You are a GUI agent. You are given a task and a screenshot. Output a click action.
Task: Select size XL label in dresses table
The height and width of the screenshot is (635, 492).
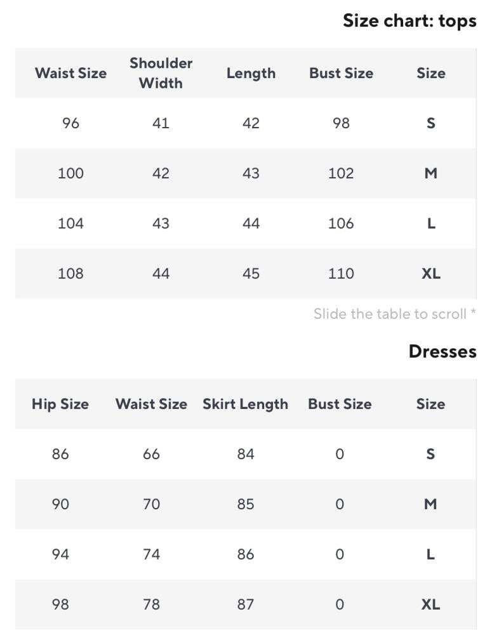tap(430, 605)
